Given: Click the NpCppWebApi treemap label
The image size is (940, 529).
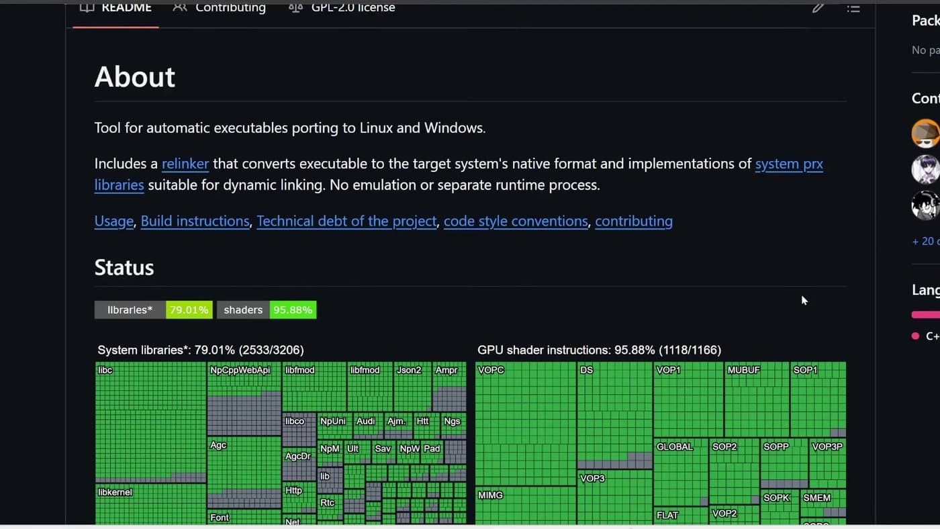Looking at the screenshot, I should point(240,370).
